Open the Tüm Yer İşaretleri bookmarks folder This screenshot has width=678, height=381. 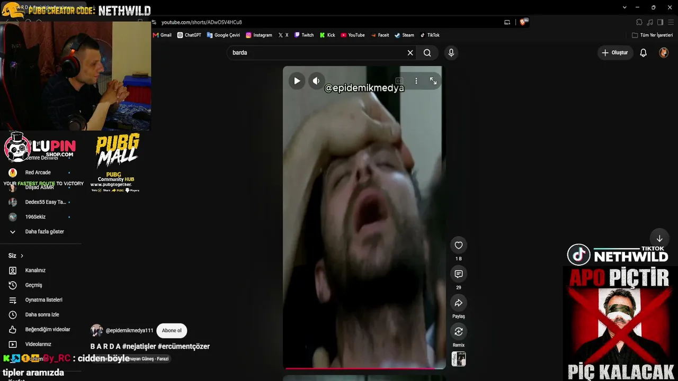coord(652,35)
